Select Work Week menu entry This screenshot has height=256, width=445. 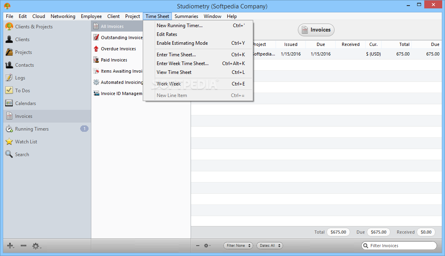[198, 84]
